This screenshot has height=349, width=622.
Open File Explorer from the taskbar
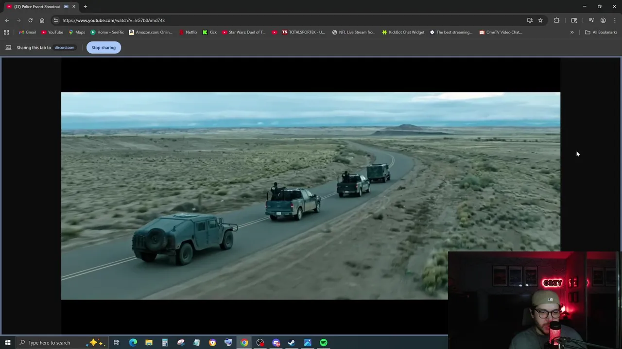pos(149,343)
